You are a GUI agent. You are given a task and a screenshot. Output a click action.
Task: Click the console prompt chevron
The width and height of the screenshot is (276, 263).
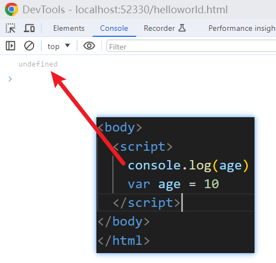10,79
